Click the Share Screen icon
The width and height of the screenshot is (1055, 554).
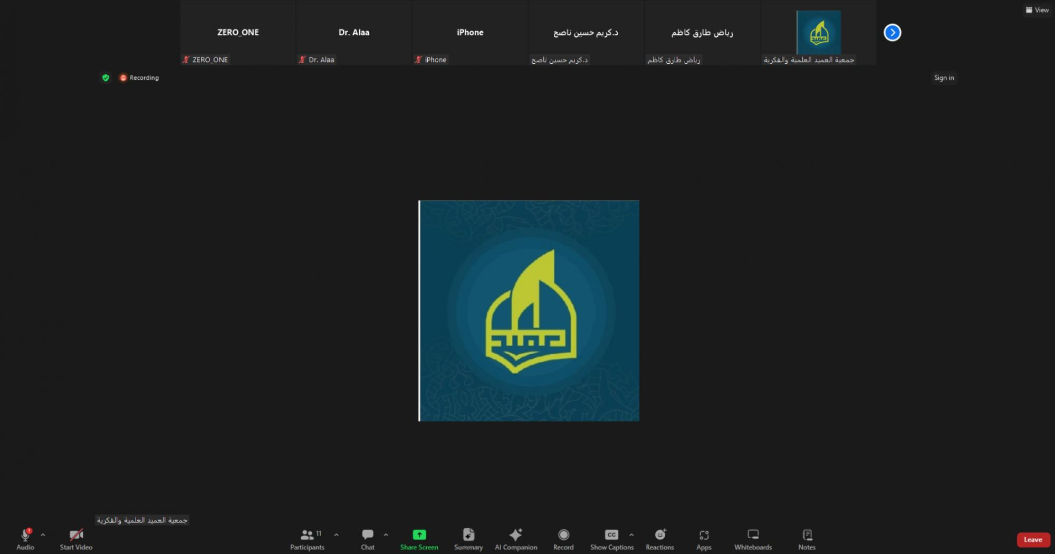(419, 535)
